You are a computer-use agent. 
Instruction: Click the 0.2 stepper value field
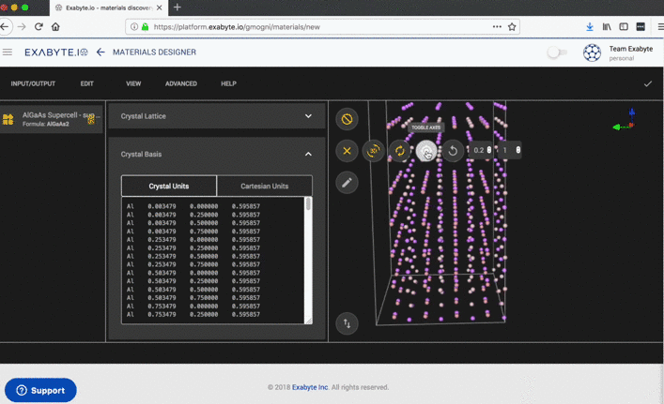[479, 151]
